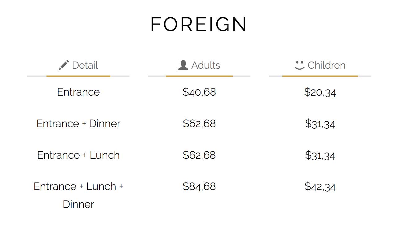393x229 pixels.
Task: Click the Entrance + Dinner label
Action: 78,123
